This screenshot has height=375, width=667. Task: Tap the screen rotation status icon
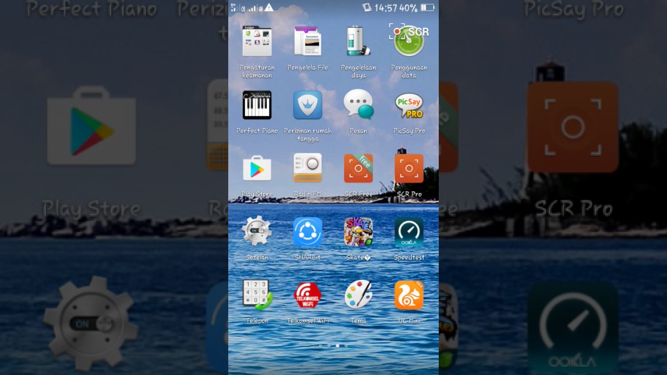[x=367, y=7]
